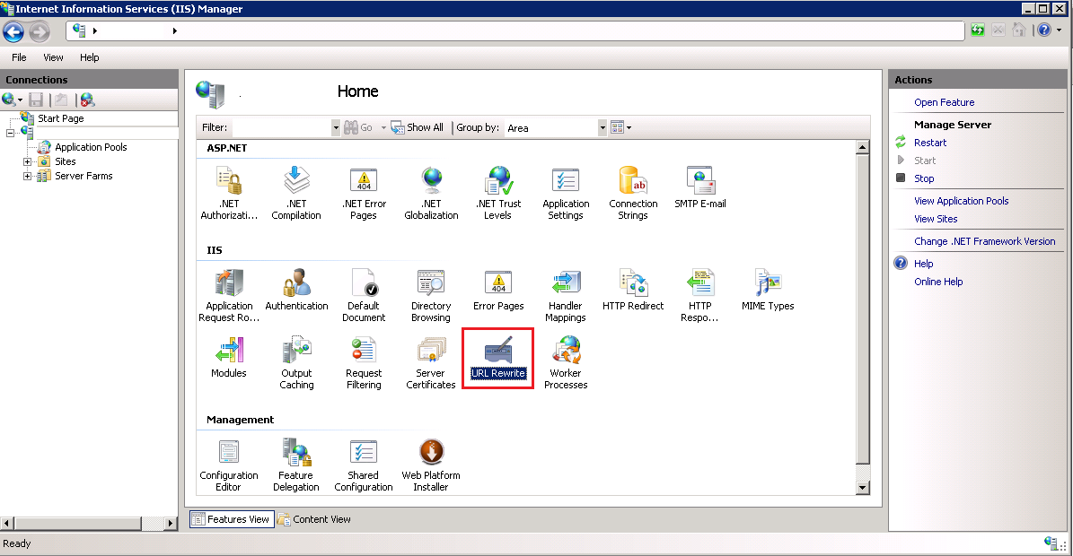Screen dimensions: 1073x556
Task: Open the View menu
Action: (53, 57)
